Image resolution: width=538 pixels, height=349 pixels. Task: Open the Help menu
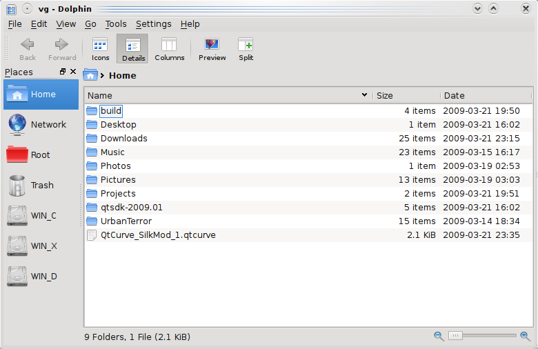tap(190, 24)
